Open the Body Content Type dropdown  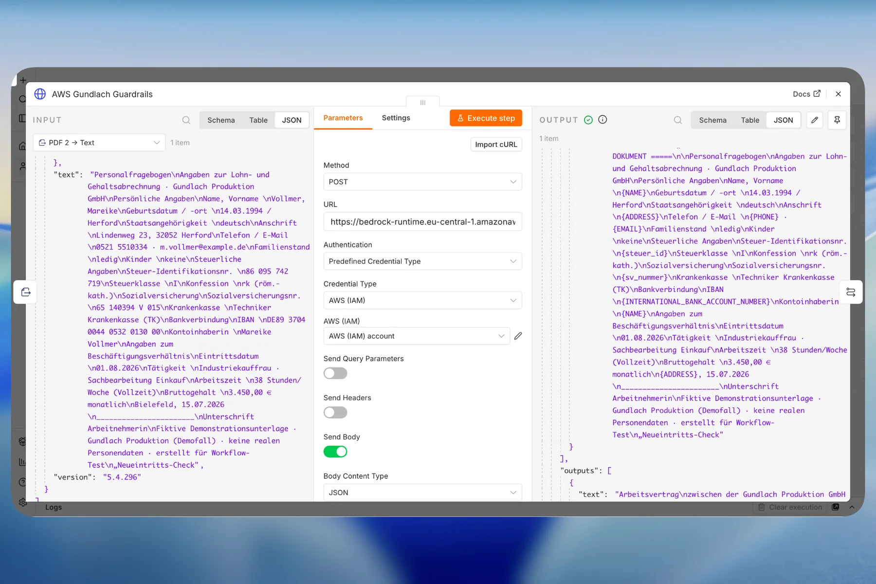click(422, 493)
